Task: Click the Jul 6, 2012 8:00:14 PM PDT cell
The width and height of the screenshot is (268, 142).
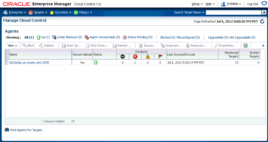Action: (x=192, y=62)
